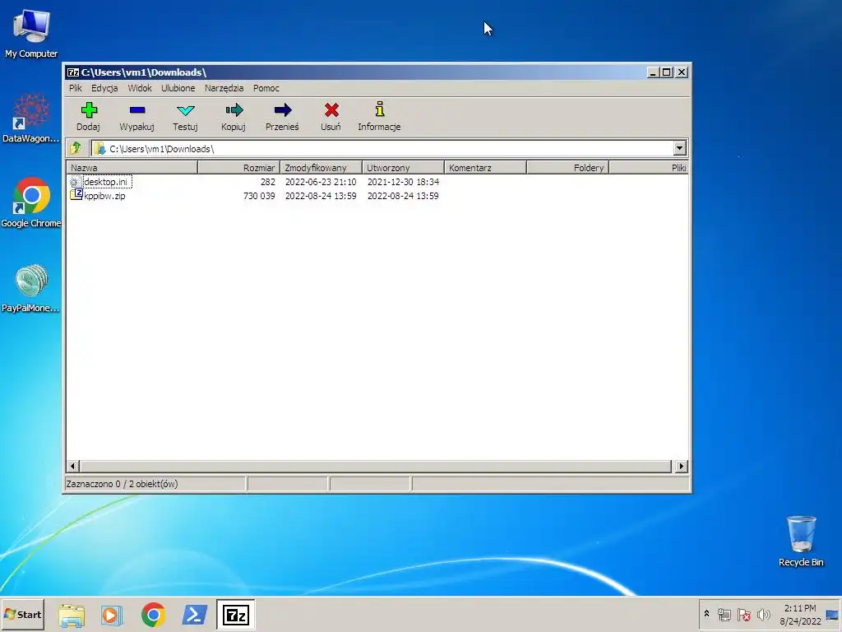Viewport: 842px width, 632px height.
Task: Click the Pliki column header
Action: pyautogui.click(x=648, y=168)
